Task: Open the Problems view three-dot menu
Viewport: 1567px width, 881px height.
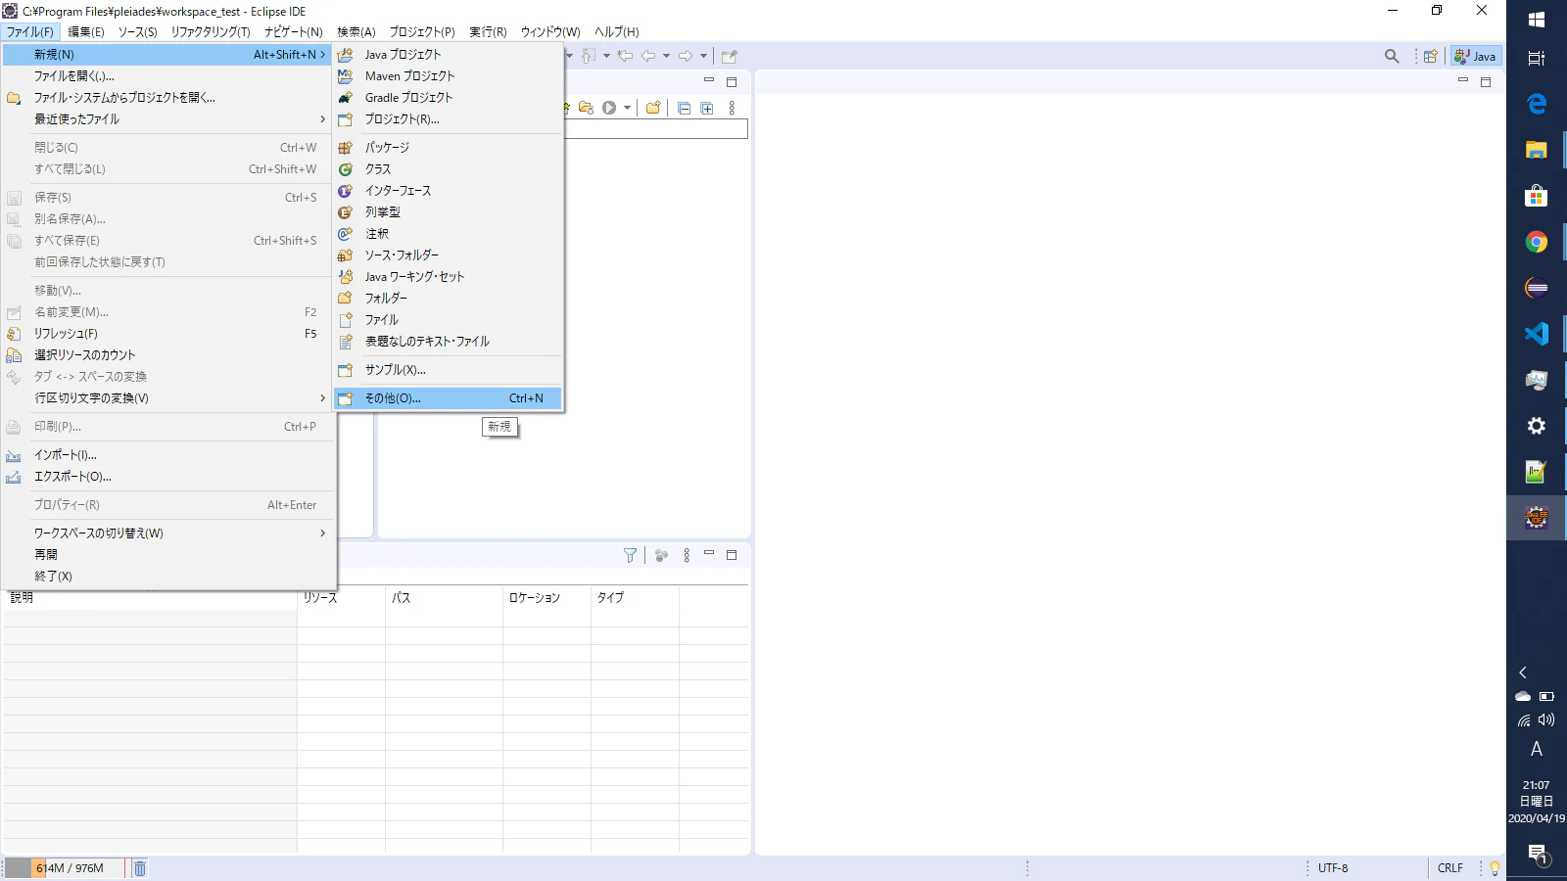Action: (687, 555)
